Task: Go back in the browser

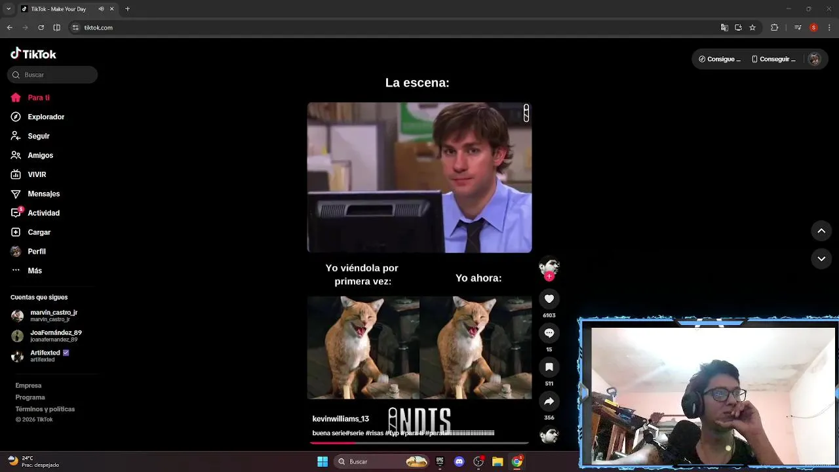Action: [9, 28]
